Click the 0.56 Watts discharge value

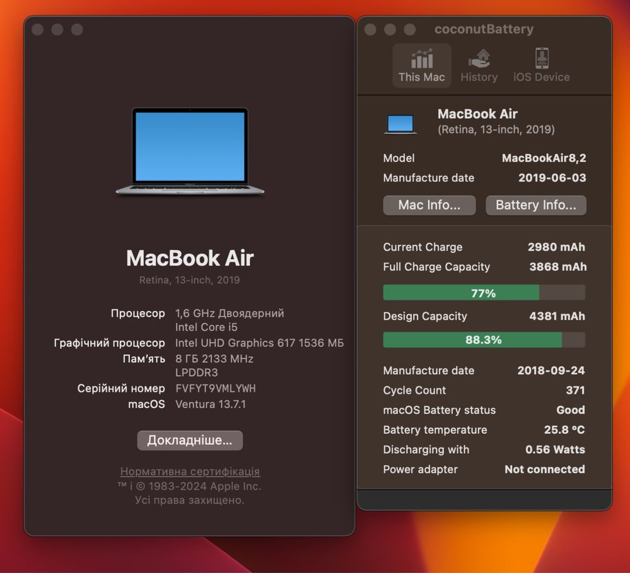click(555, 449)
